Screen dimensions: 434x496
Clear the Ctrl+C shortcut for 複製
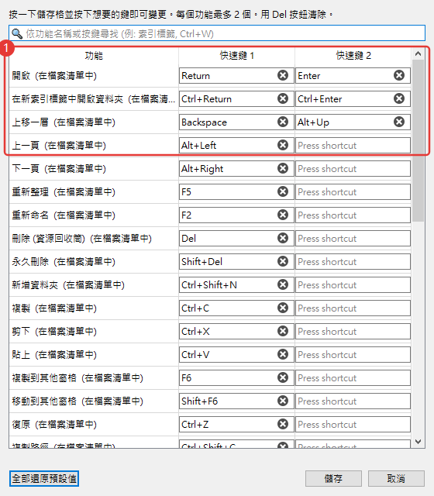(x=283, y=308)
